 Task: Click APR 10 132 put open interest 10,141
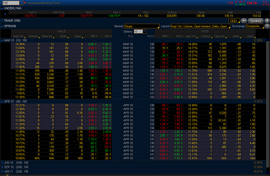coord(222,120)
